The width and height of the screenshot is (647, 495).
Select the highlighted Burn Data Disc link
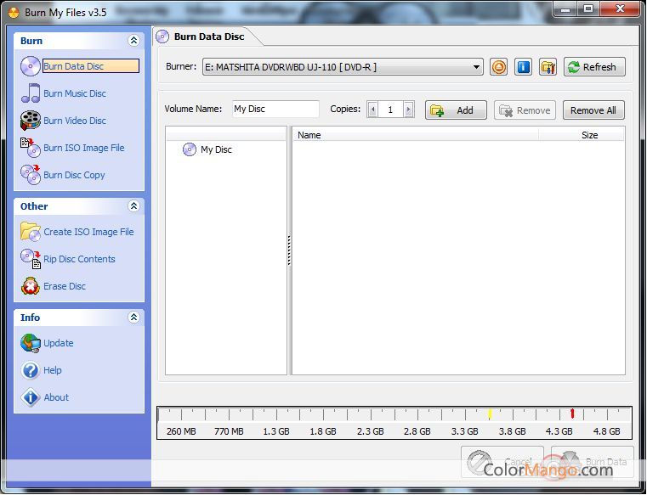pos(91,66)
